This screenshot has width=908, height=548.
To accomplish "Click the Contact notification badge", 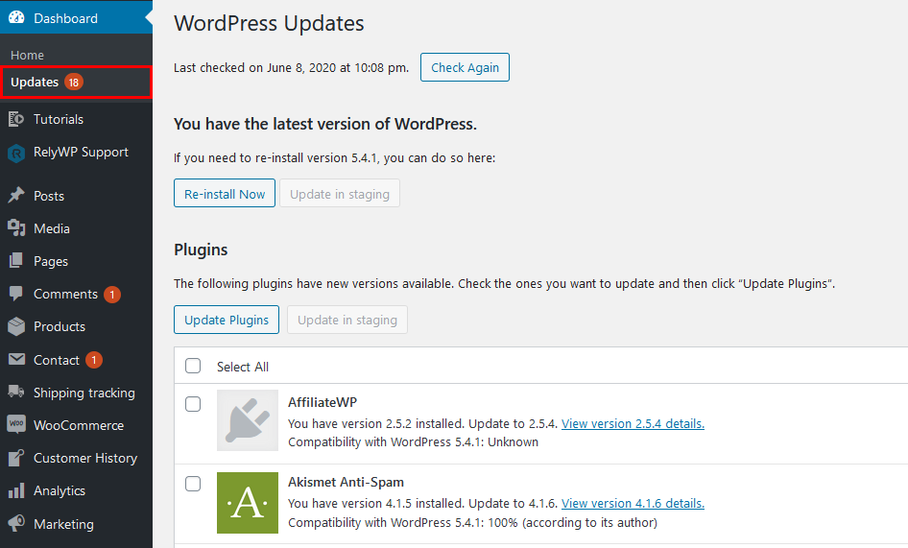I will tap(94, 360).
